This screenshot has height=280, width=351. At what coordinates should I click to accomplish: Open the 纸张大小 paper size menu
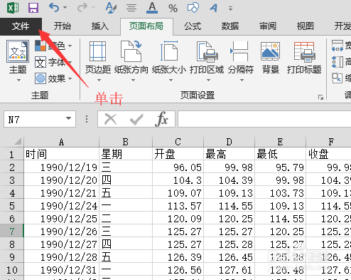coord(169,61)
